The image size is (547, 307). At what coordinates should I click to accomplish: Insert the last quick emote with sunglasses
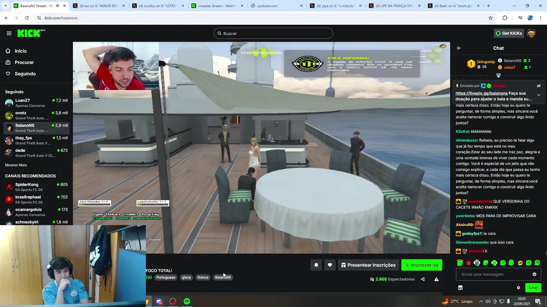click(x=537, y=263)
